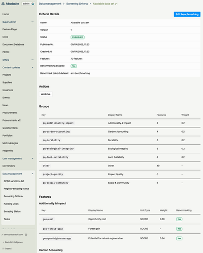Select the pq-durability group row

point(120,140)
